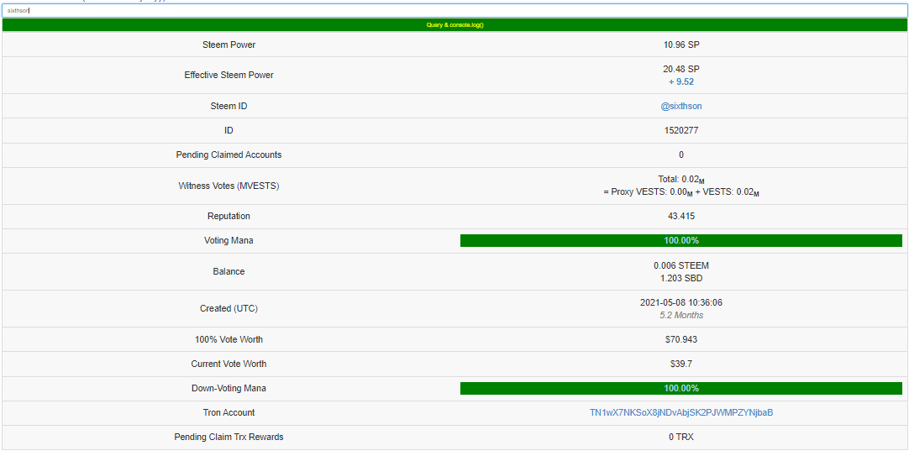909x456 pixels.
Task: Select the 0.006 STEEM balance
Action: [x=681, y=265]
